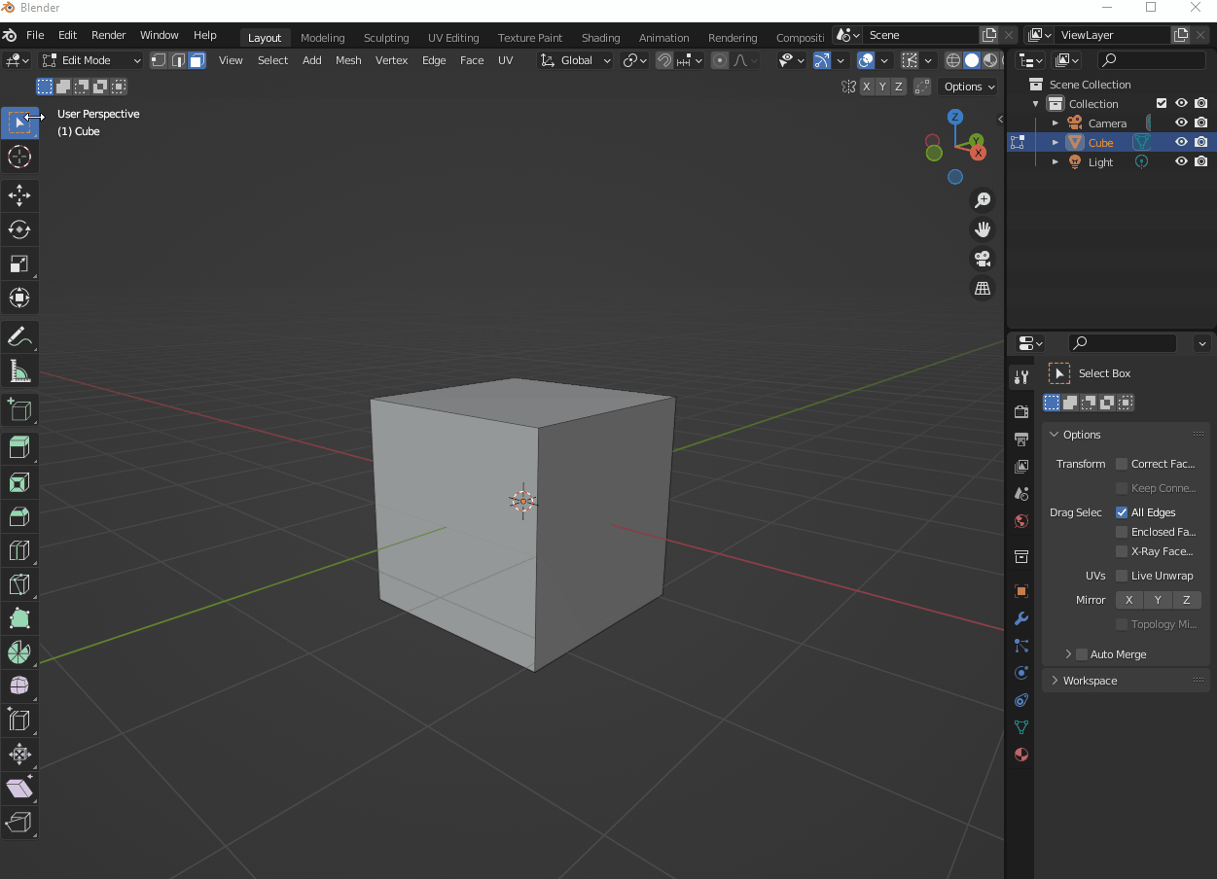The width and height of the screenshot is (1217, 879).
Task: Select the Edge Slide tool
Action: [x=19, y=721]
